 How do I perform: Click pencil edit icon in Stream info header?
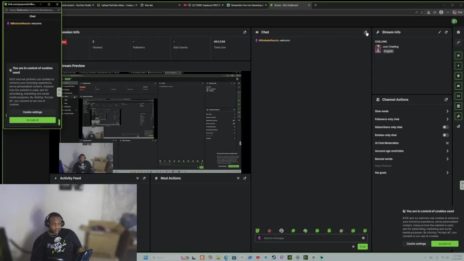click(x=439, y=32)
